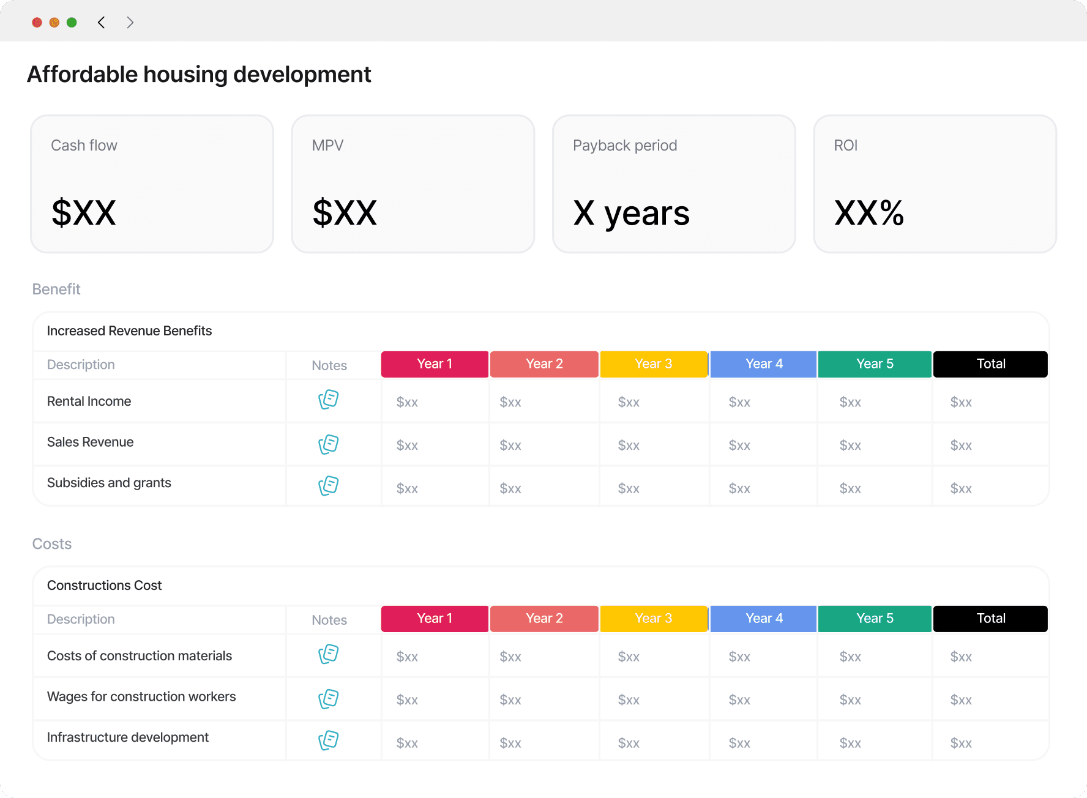Open the notes icon for Rental Income
The width and height of the screenshot is (1087, 798).
(x=329, y=400)
